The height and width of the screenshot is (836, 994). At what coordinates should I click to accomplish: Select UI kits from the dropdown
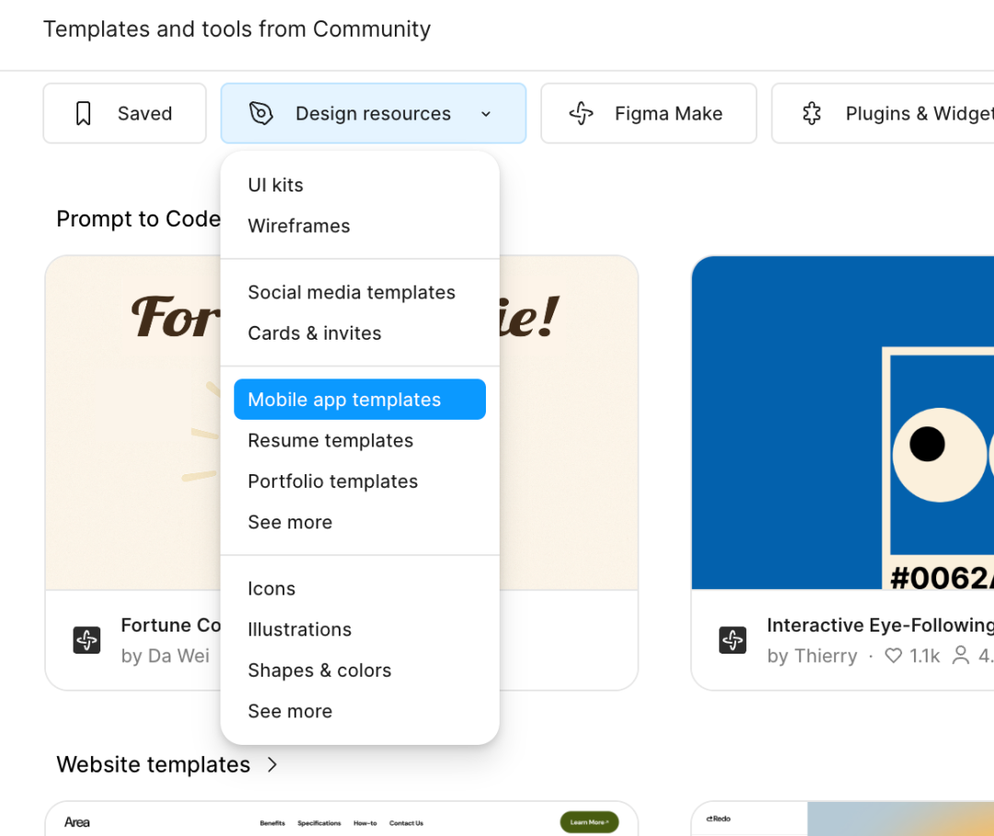360,185
